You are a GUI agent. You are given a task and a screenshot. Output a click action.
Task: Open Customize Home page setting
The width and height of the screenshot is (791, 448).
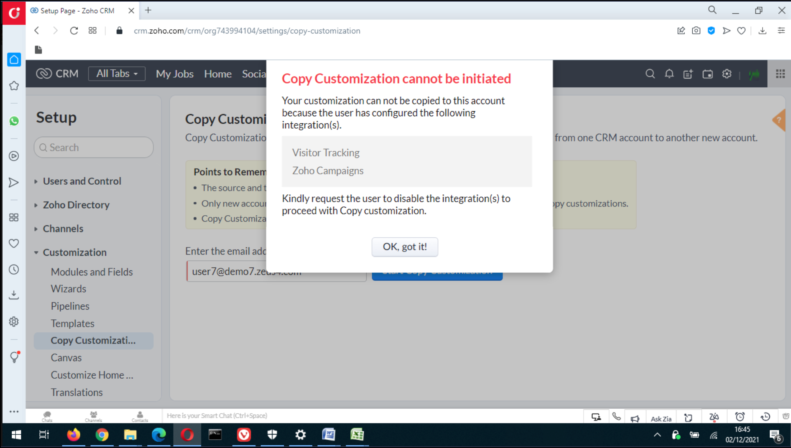[92, 375]
